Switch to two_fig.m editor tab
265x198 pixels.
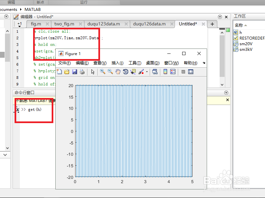pos(64,24)
